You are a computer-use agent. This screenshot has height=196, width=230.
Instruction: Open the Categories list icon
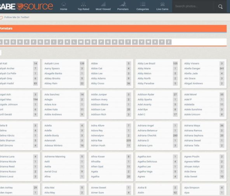pos(143,4)
